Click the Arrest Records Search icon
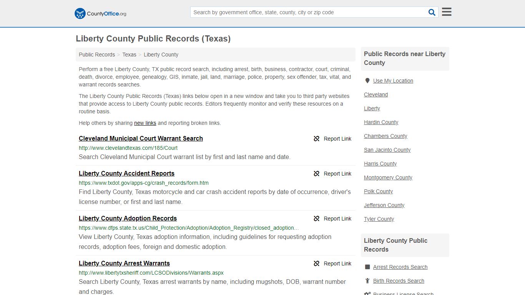Viewport: 525px width, 295px height. pos(367,267)
